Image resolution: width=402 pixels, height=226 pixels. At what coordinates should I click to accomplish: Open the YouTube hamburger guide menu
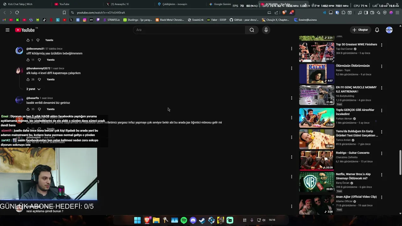[x=8, y=30]
